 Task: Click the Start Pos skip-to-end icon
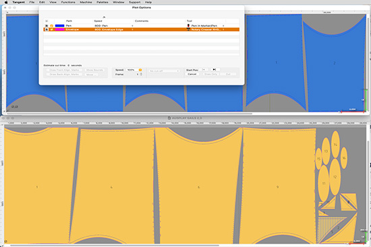(215, 69)
